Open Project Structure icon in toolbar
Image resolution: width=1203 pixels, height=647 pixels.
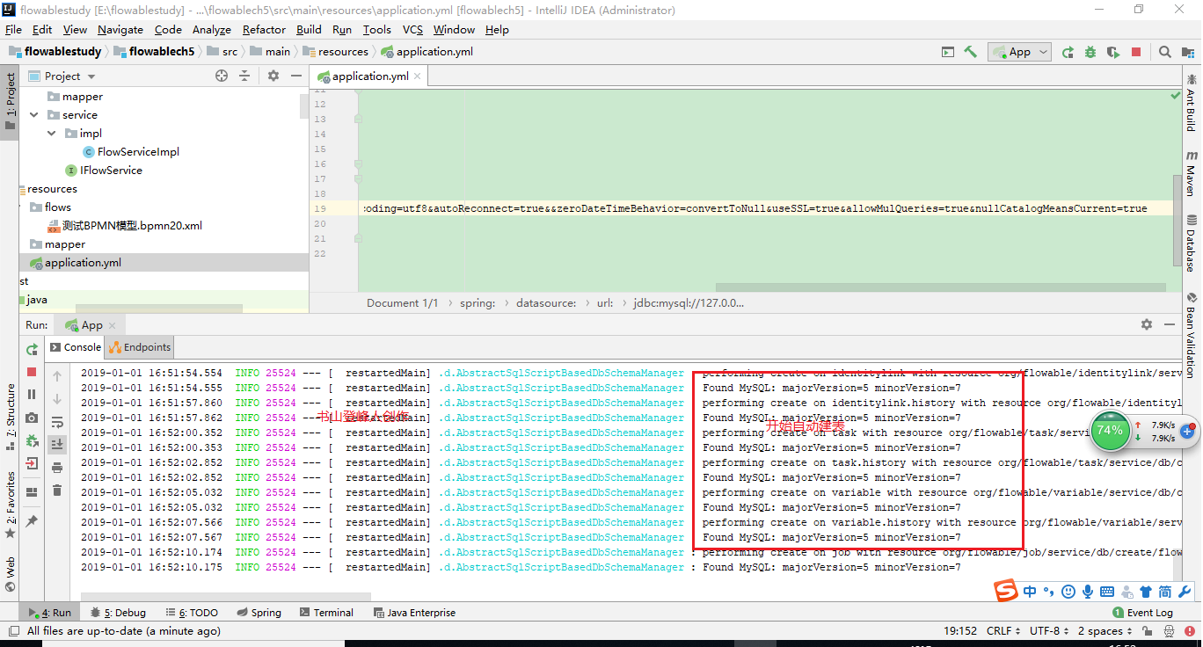click(1189, 52)
